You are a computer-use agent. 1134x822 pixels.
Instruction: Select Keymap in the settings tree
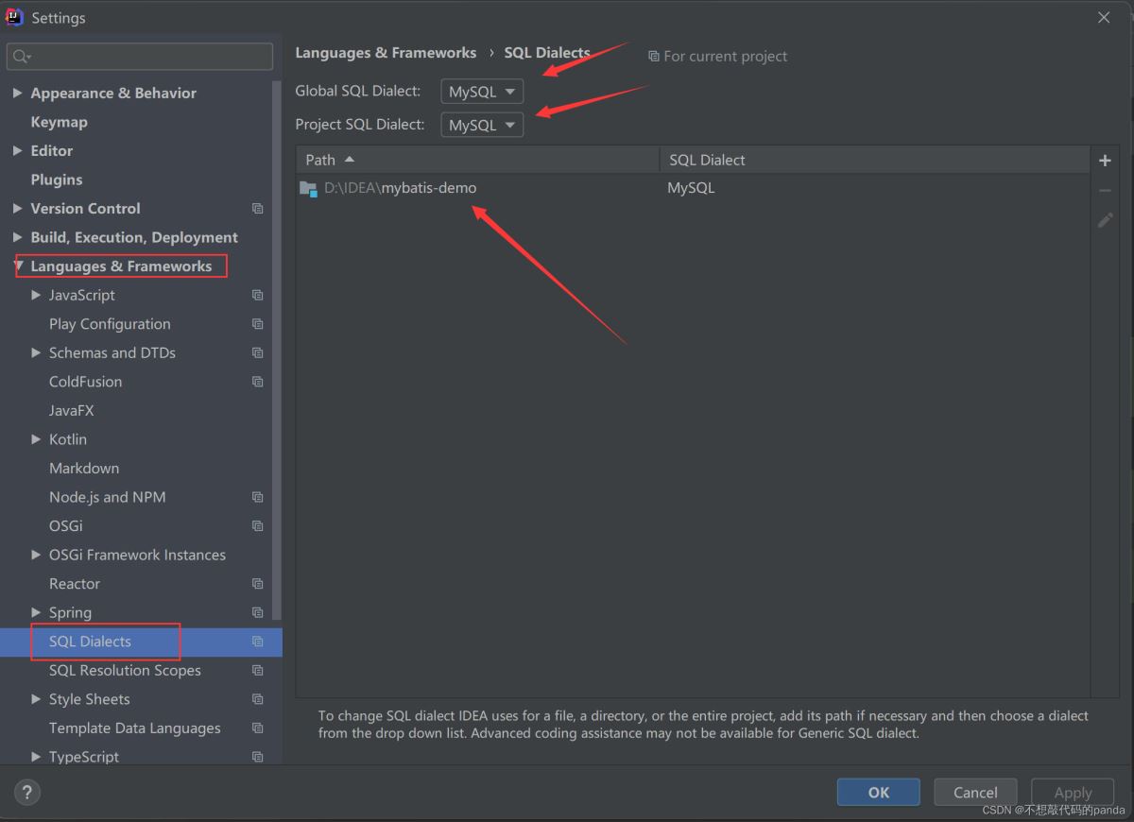click(x=59, y=122)
